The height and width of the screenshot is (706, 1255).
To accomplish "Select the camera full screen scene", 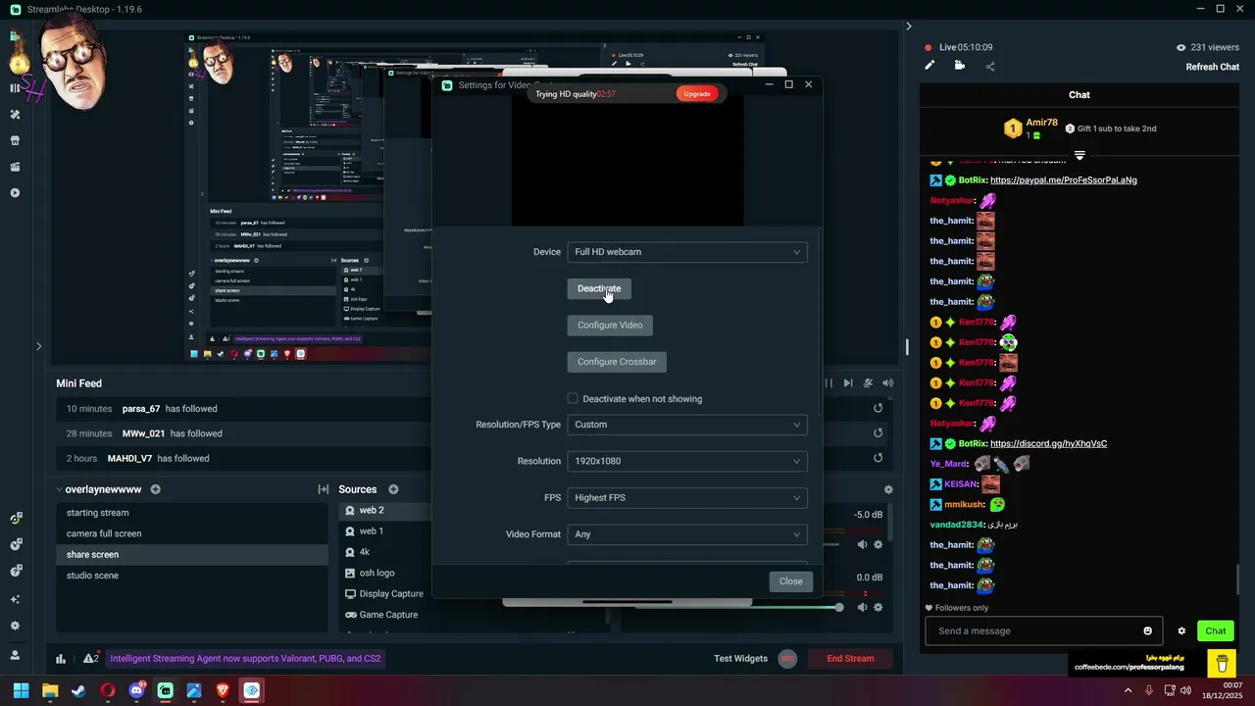I will (x=192, y=533).
